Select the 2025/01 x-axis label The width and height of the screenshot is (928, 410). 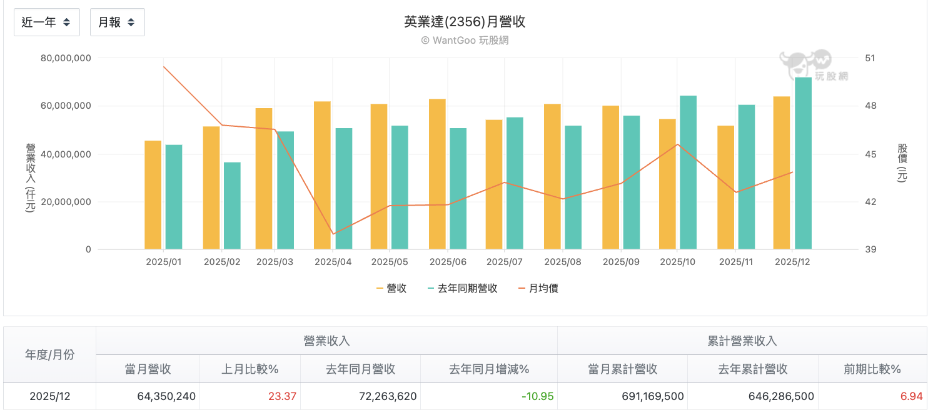tap(163, 262)
